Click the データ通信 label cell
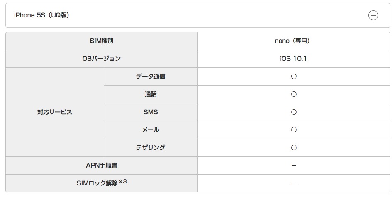This screenshot has height=197, width=392. [151, 77]
